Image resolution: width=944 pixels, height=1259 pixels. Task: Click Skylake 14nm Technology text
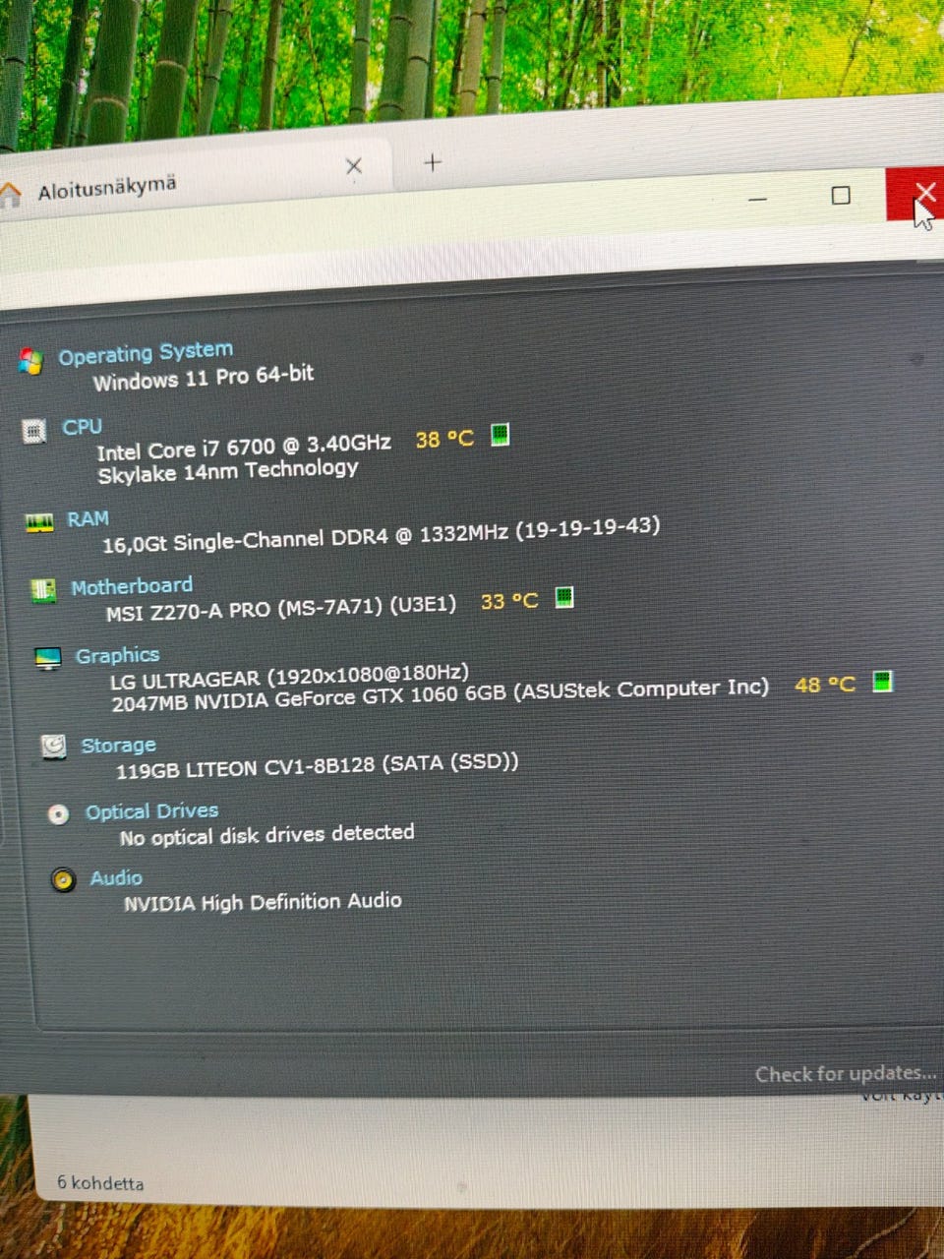pyautogui.click(x=228, y=471)
